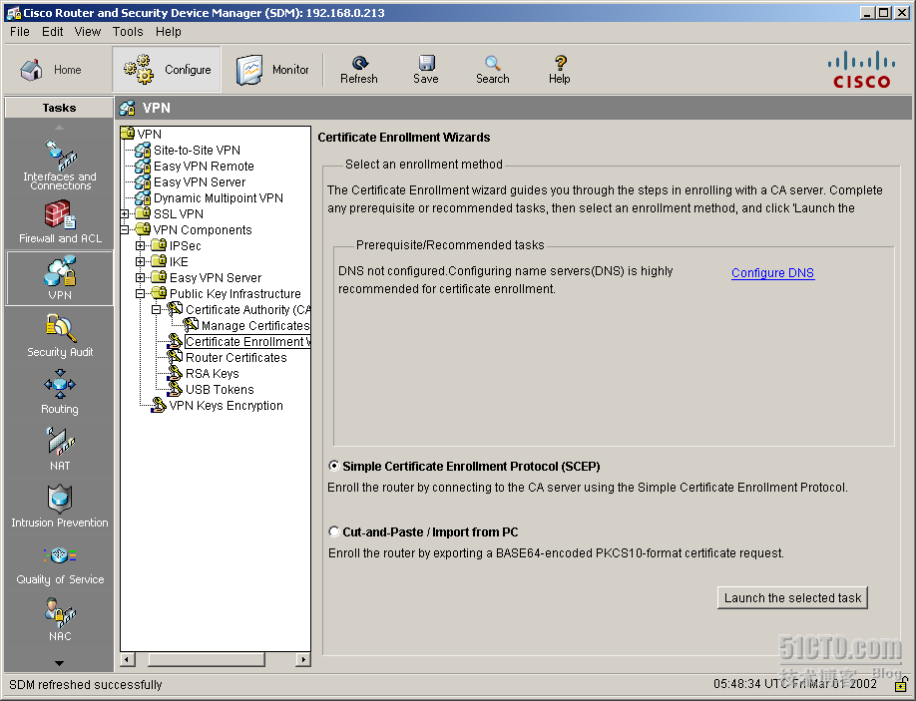
Task: Select top-level Easy VPN Server node
Action: coord(200,182)
